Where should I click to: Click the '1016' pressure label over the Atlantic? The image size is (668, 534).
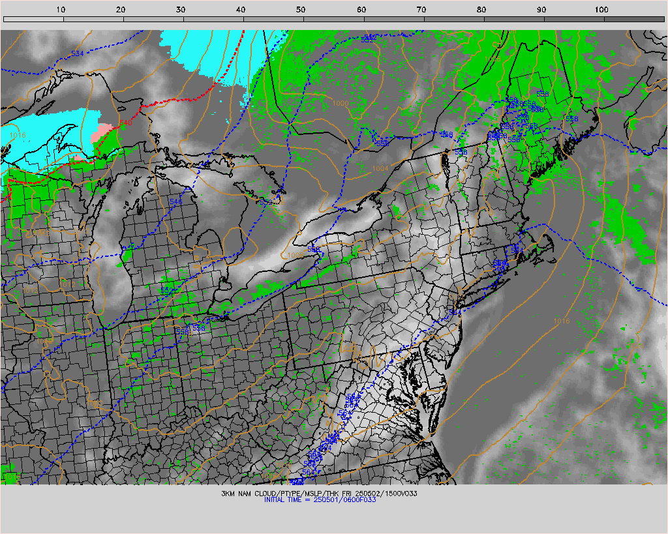[562, 321]
